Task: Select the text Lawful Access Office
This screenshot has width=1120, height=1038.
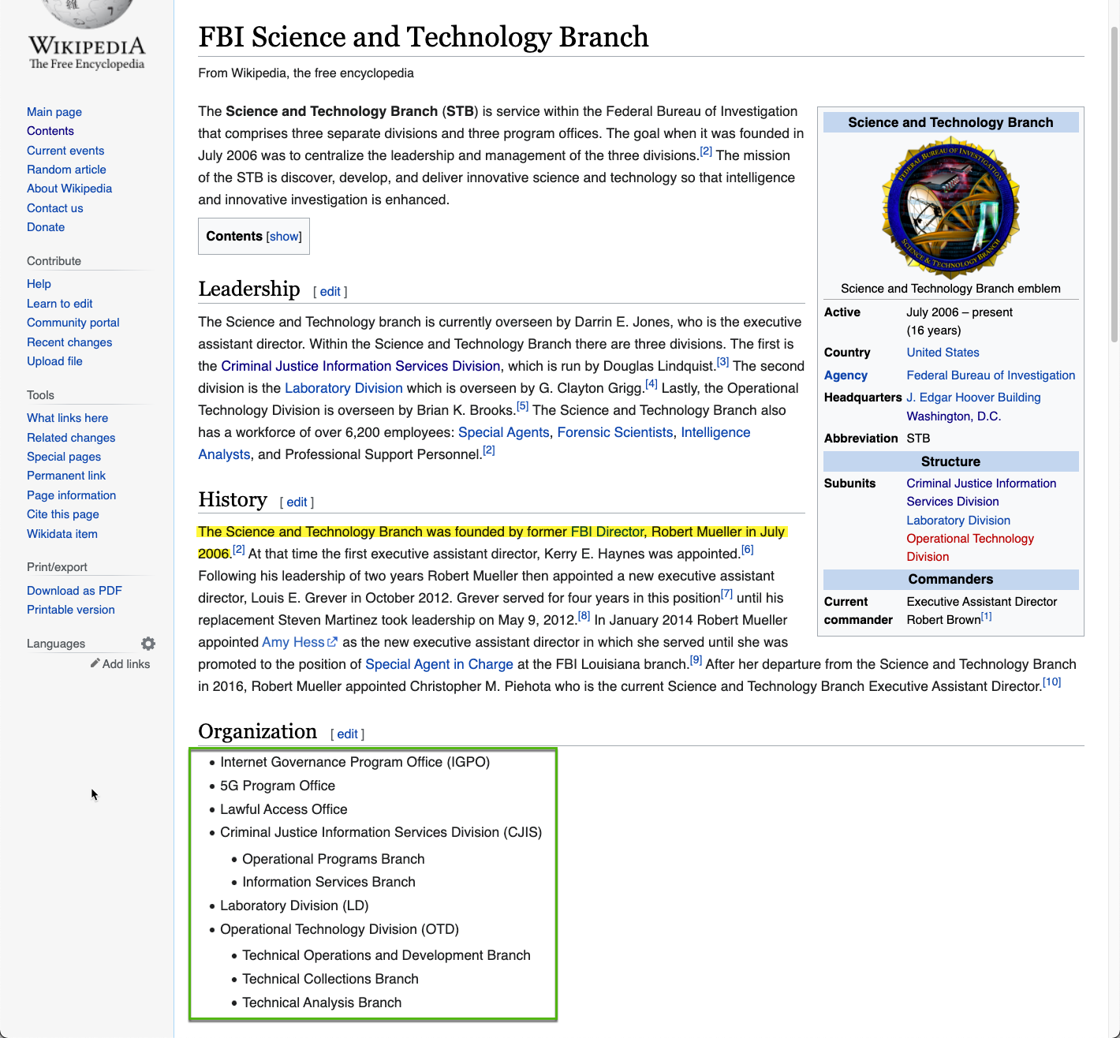Action: (284, 809)
